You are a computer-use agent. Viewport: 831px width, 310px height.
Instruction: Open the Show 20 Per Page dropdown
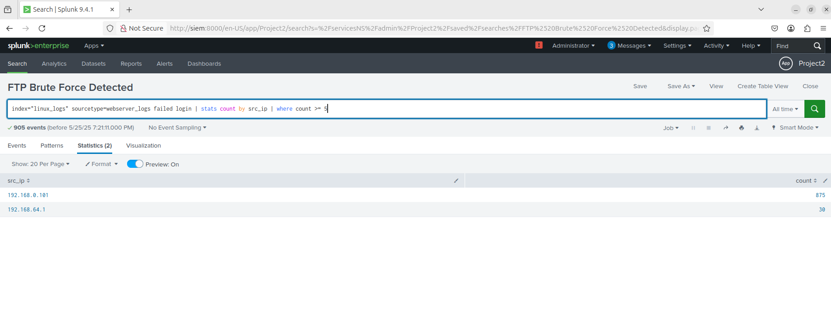(x=41, y=164)
